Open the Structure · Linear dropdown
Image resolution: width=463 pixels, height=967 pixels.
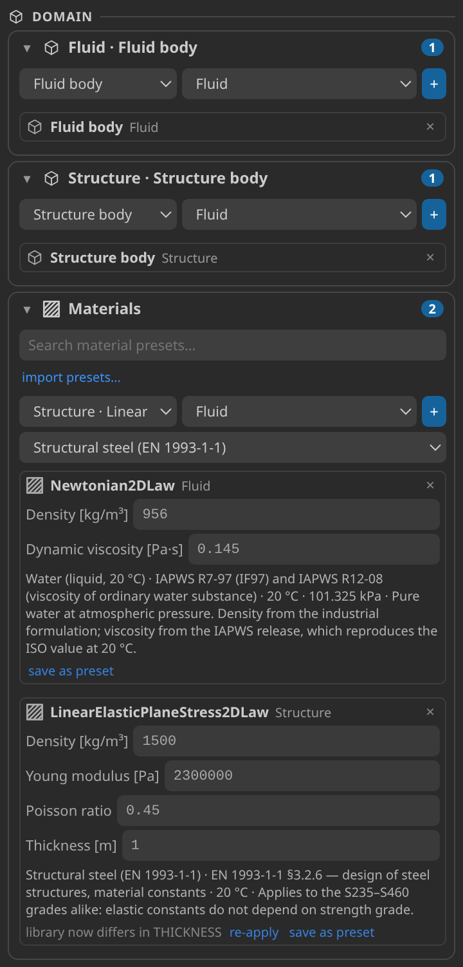(x=98, y=411)
